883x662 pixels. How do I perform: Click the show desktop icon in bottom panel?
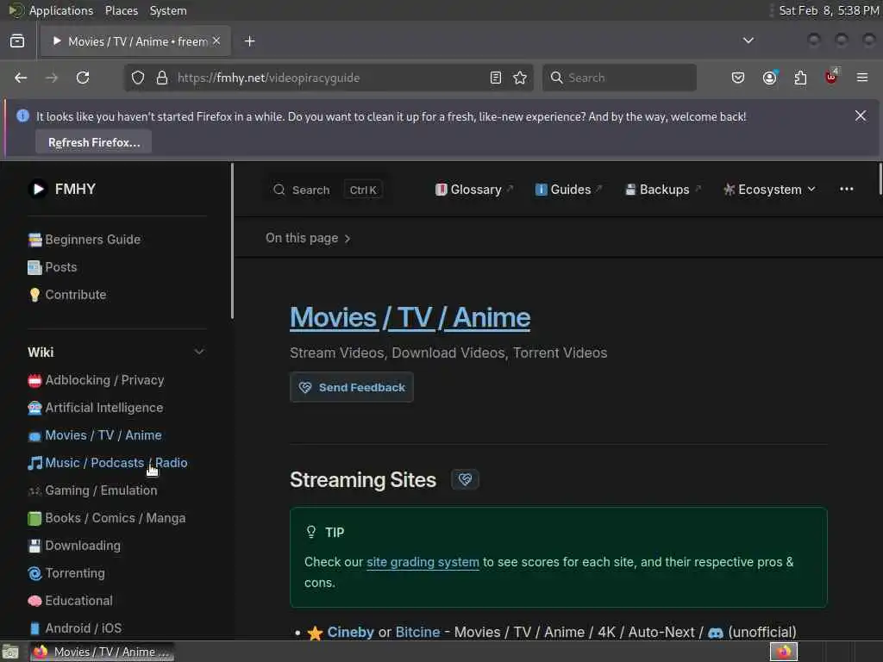(10, 652)
